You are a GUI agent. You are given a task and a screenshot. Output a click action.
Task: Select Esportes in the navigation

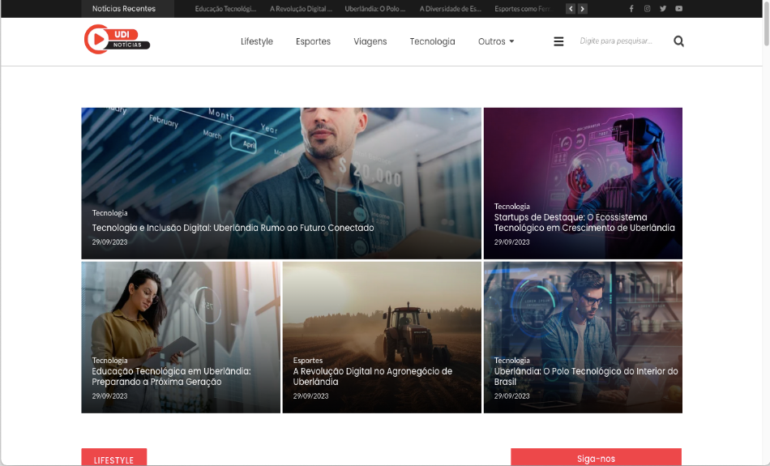(x=313, y=41)
